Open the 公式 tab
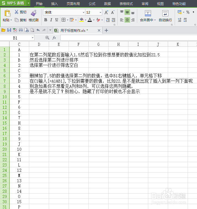The width and height of the screenshot is (197, 209). tap(92, 4)
